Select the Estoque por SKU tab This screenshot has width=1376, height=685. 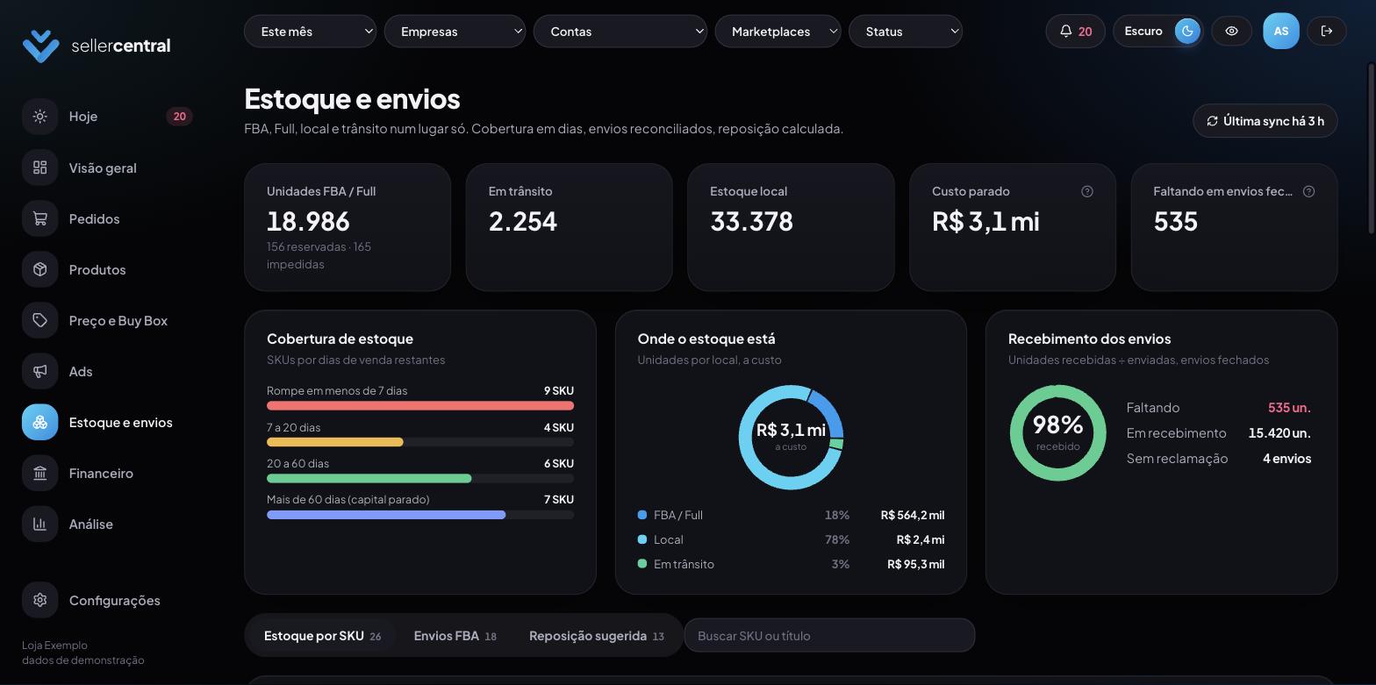tap(322, 636)
